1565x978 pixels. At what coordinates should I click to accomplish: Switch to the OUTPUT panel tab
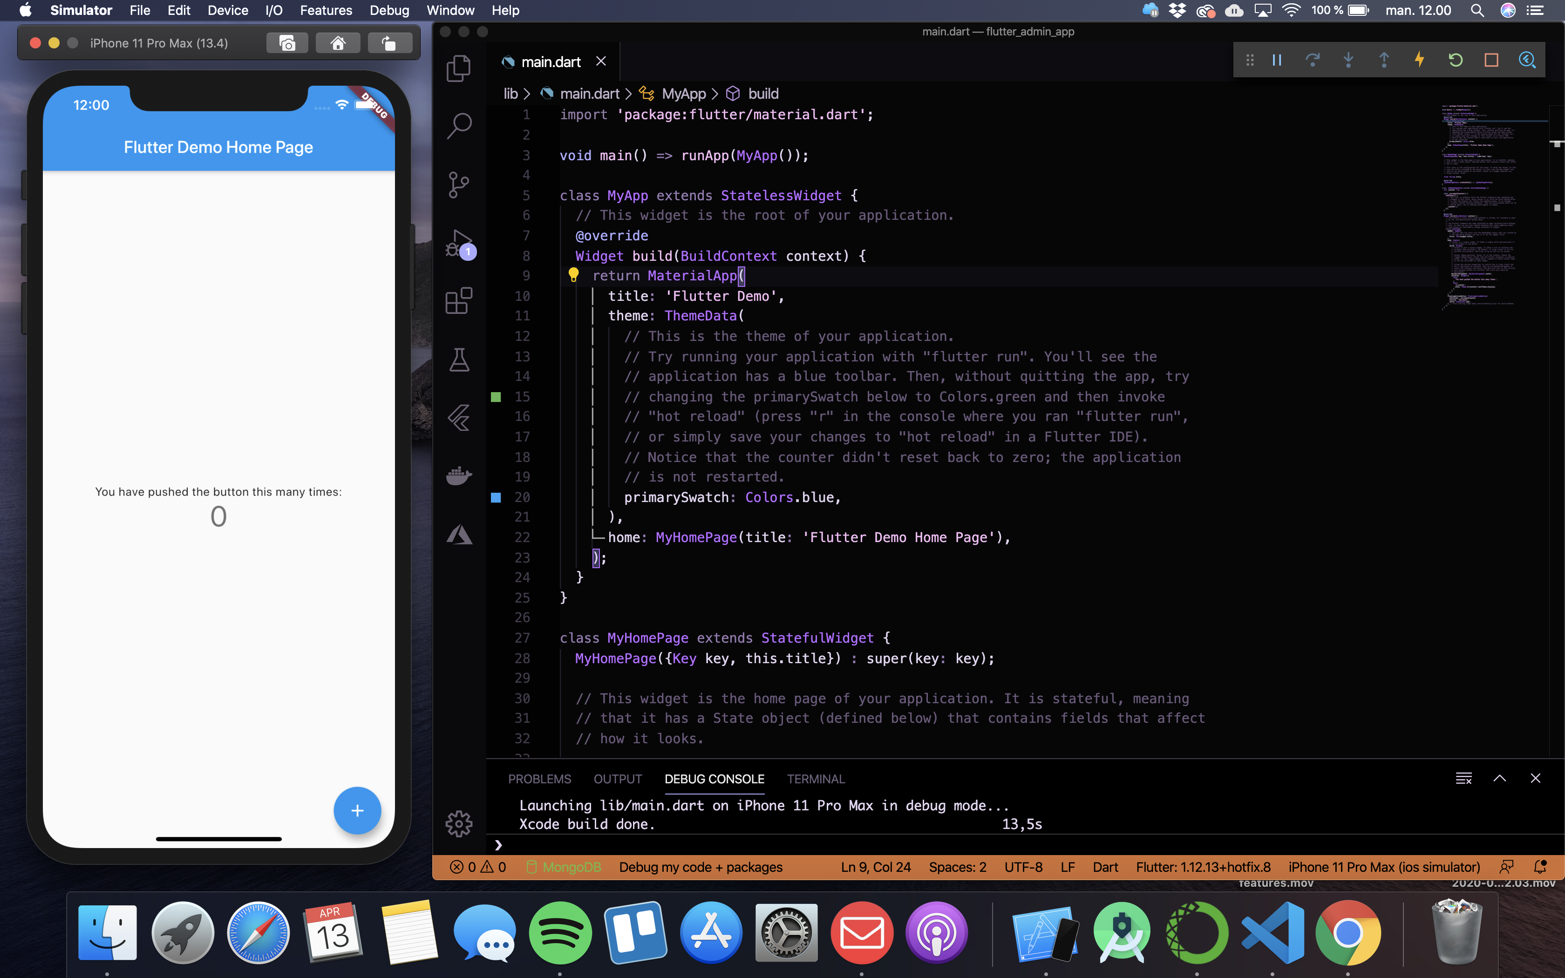pyautogui.click(x=618, y=779)
